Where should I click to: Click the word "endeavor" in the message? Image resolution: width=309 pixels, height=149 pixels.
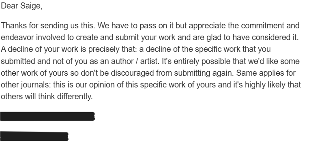click(17, 37)
